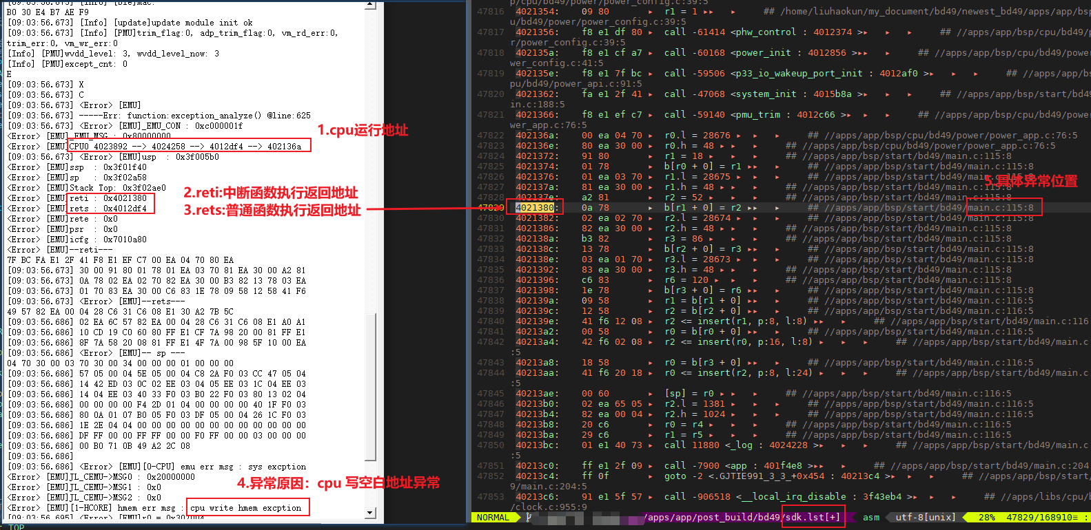Click the scroll-down arrow in log panel
Screen dimensions: 1091x530
pos(370,512)
